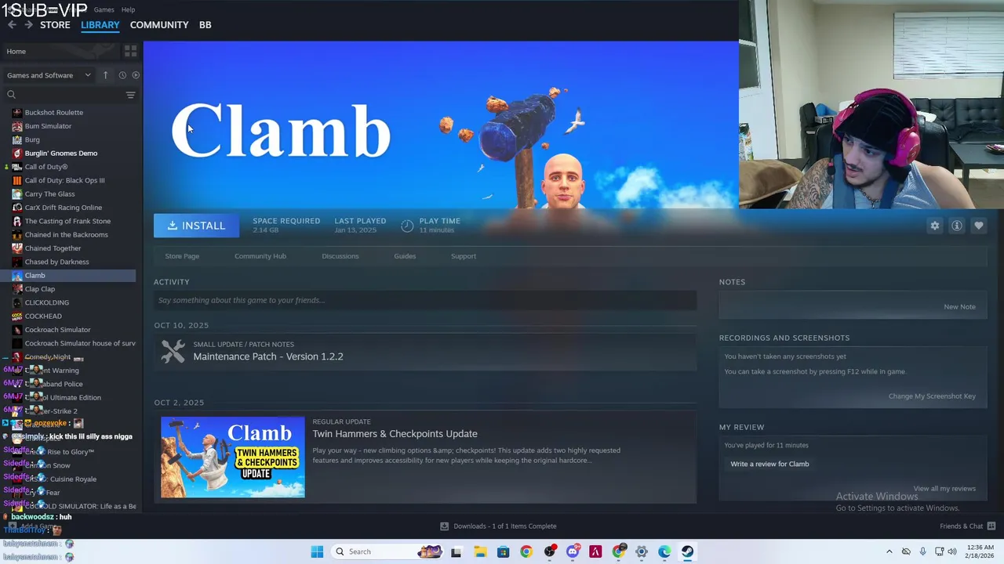Select Chained in the Backrooms
Viewport: 1004px width, 564px height.
pyautogui.click(x=66, y=235)
